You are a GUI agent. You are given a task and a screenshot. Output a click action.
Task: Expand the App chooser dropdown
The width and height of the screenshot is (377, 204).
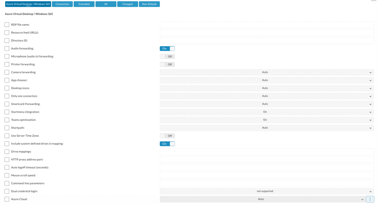[267, 80]
